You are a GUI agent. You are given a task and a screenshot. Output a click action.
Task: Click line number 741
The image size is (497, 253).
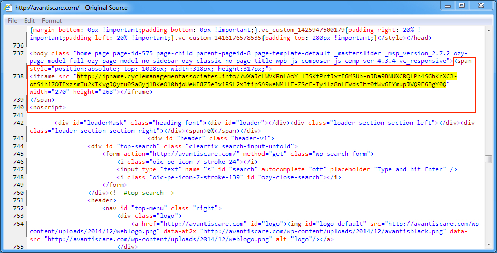(18, 115)
